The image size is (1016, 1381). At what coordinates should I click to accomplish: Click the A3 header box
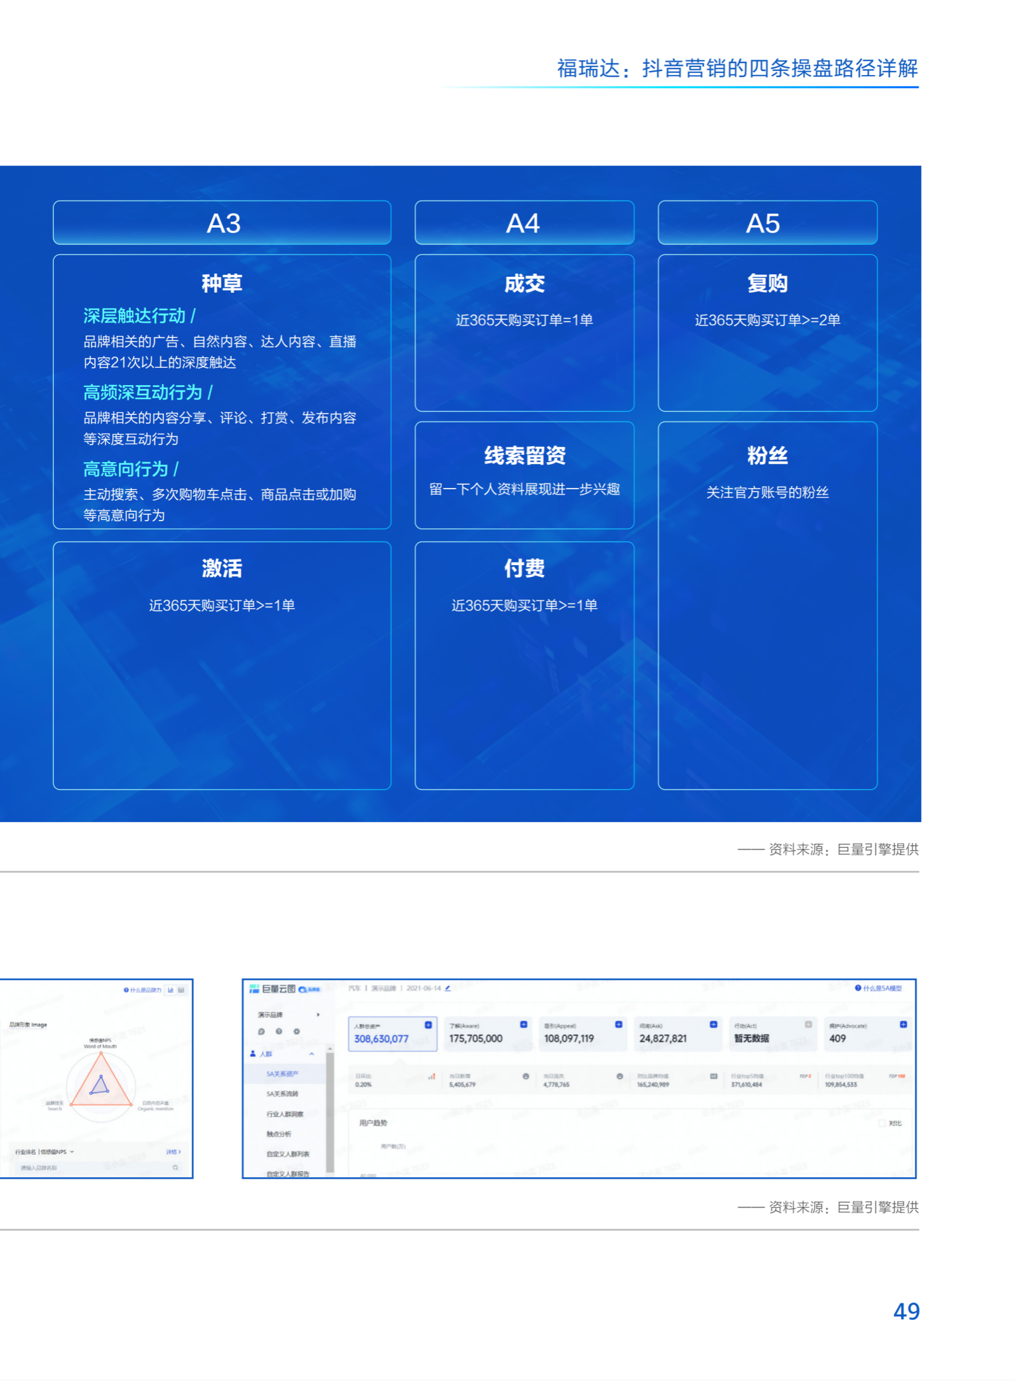[222, 222]
